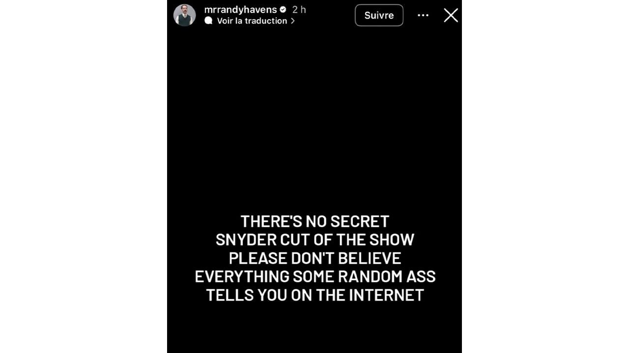Follow the account with the Suivre button
The image size is (629, 353).
(x=379, y=15)
